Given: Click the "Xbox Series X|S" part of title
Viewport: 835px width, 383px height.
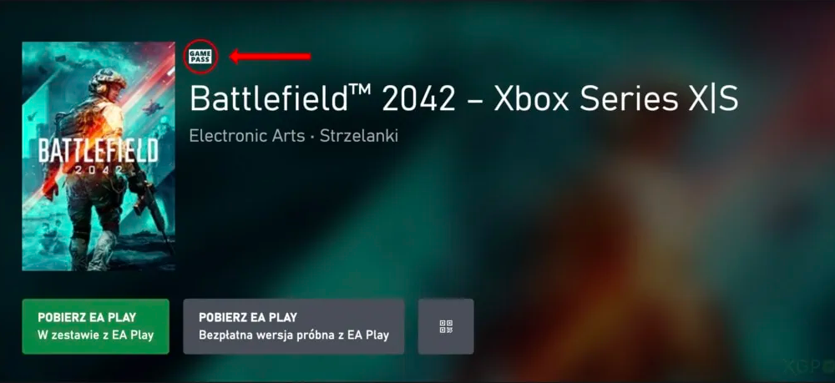Looking at the screenshot, I should click(x=616, y=98).
